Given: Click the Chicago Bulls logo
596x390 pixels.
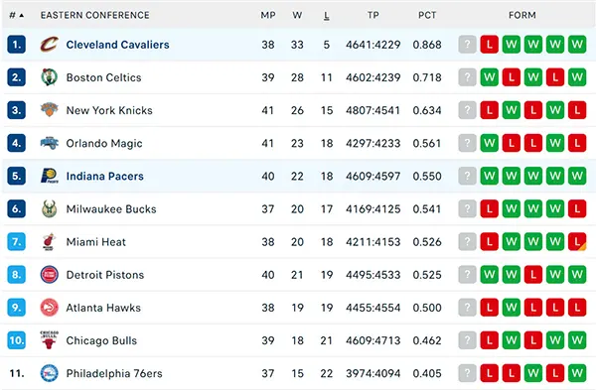Looking at the screenshot, I should click(x=50, y=340).
